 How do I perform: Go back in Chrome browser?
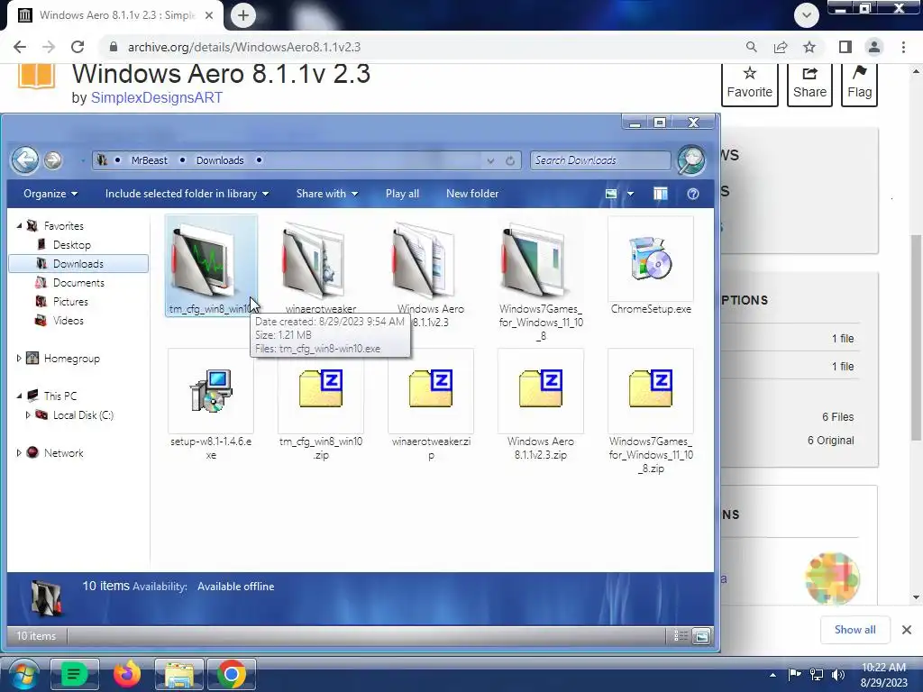click(x=20, y=47)
